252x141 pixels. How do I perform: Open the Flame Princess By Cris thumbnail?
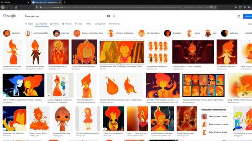pyautogui.click(x=39, y=119)
